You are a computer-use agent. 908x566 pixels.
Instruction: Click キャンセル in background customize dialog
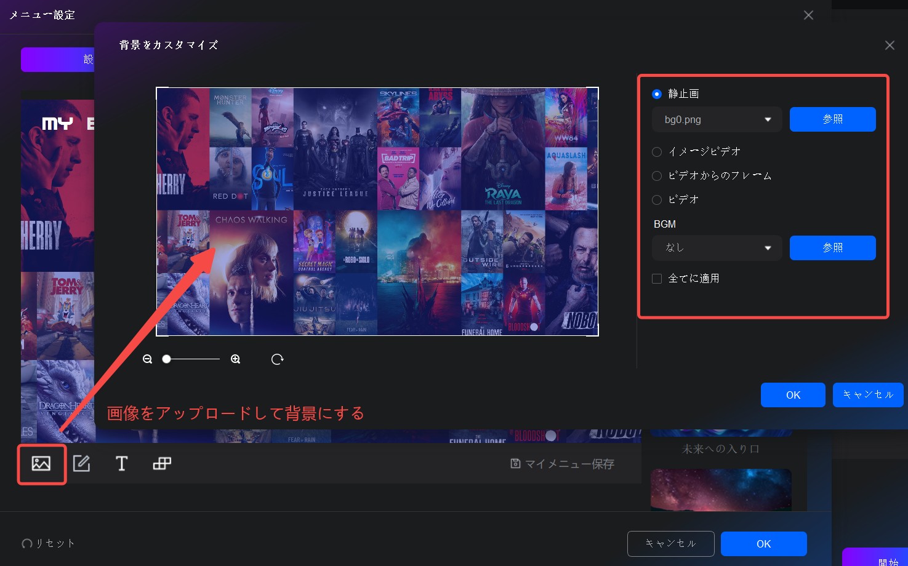click(868, 395)
